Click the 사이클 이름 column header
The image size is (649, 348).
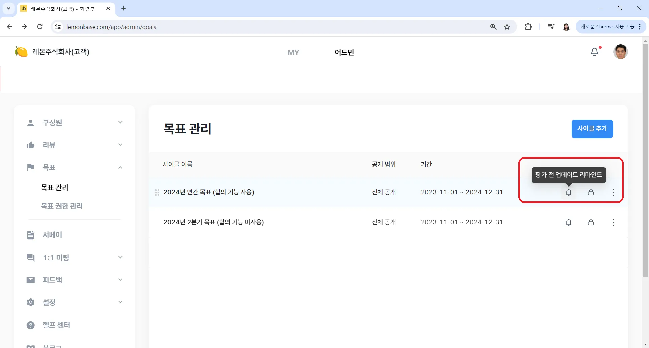[x=177, y=164]
